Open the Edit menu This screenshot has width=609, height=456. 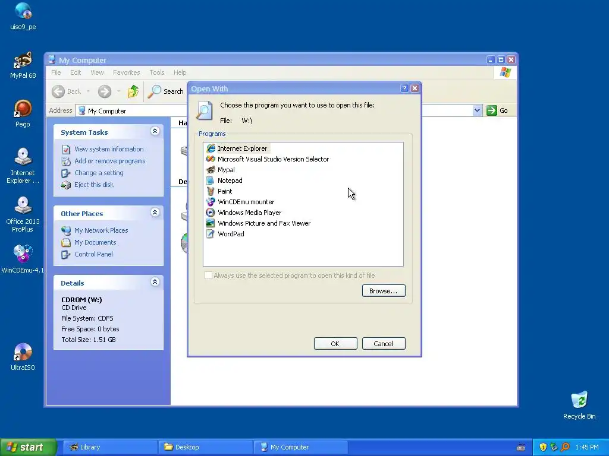(76, 72)
